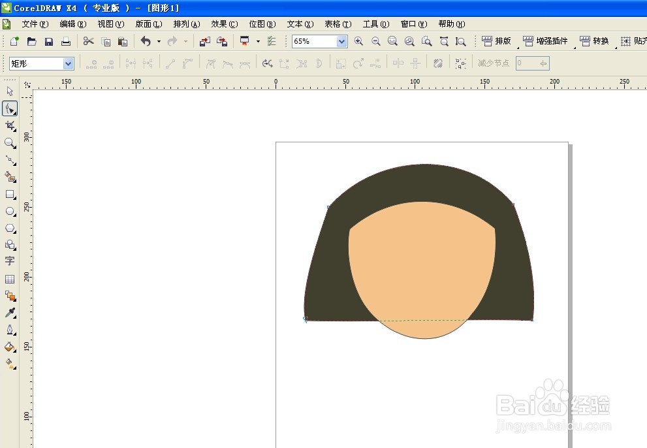Image resolution: width=647 pixels, height=448 pixels.
Task: Cut the selection with scissors icon
Action: 88,41
